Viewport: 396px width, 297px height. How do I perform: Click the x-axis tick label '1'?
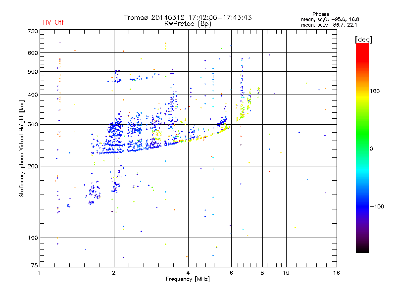click(x=40, y=273)
